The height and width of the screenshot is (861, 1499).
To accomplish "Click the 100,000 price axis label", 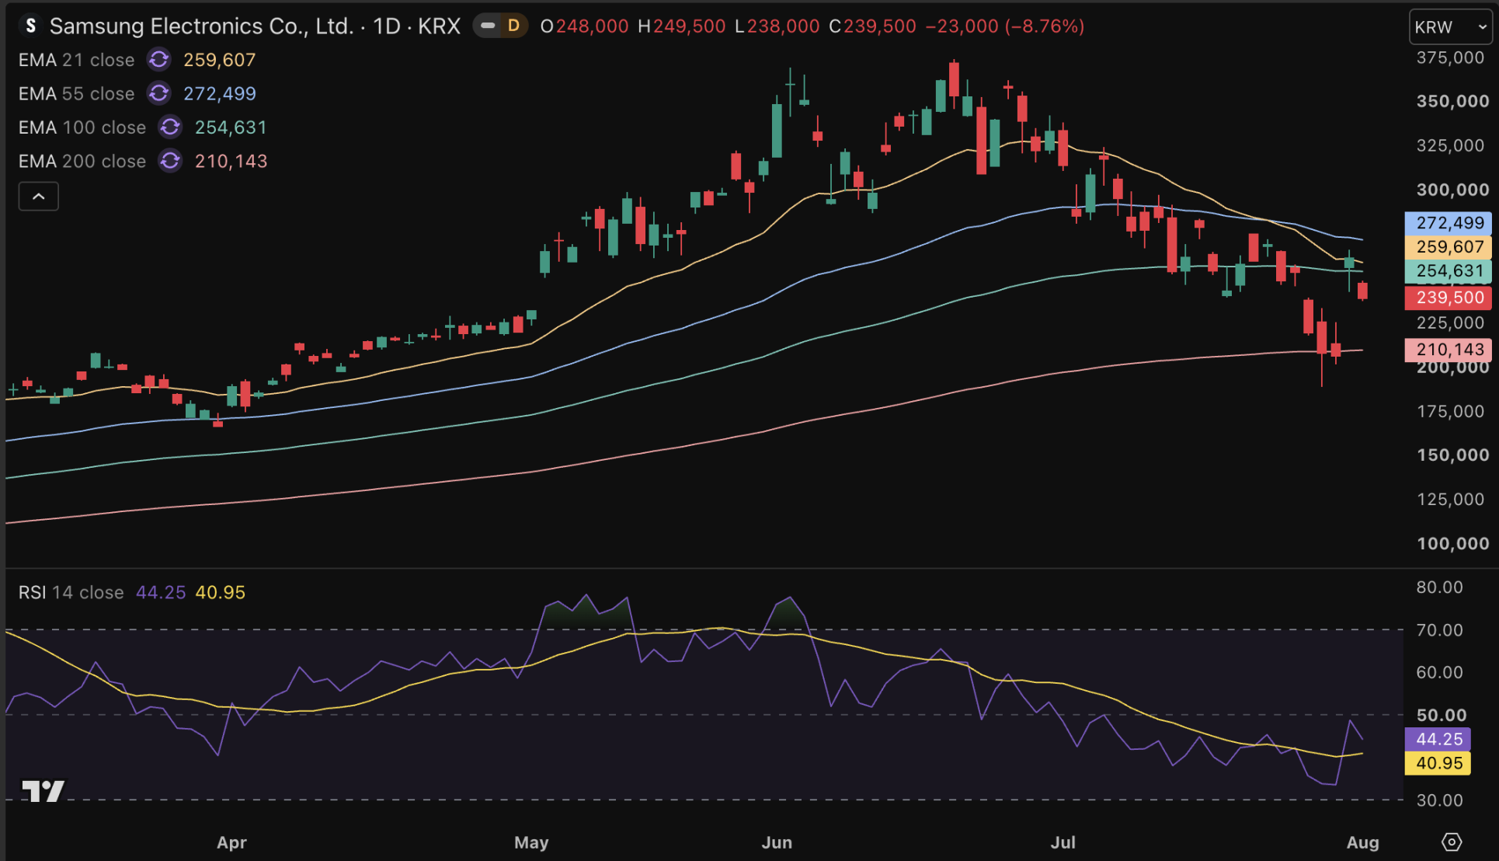I will 1452,543.
